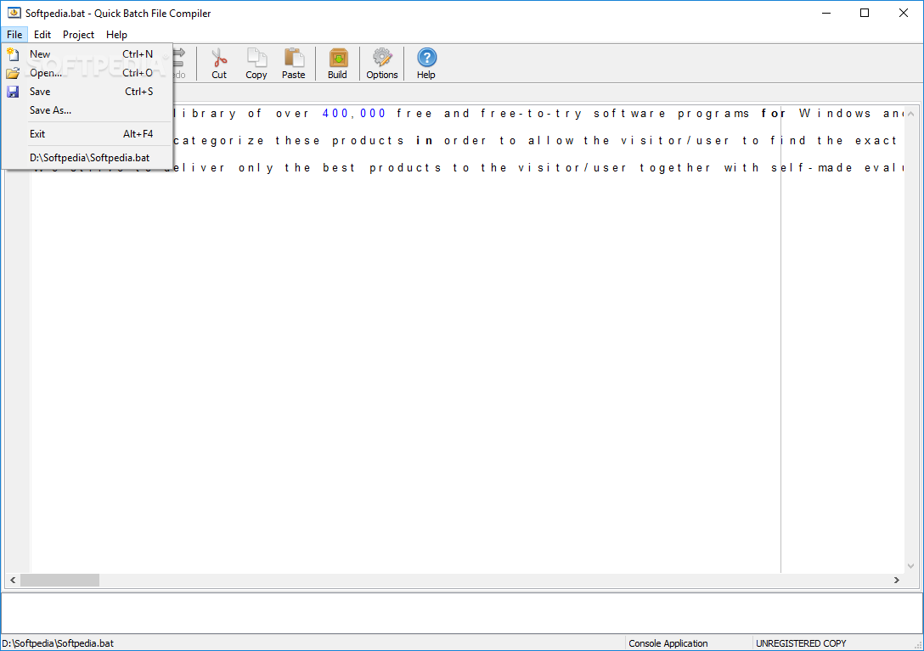The image size is (924, 651).
Task: Click the horizontal scrollbar thumb
Action: coord(59,581)
